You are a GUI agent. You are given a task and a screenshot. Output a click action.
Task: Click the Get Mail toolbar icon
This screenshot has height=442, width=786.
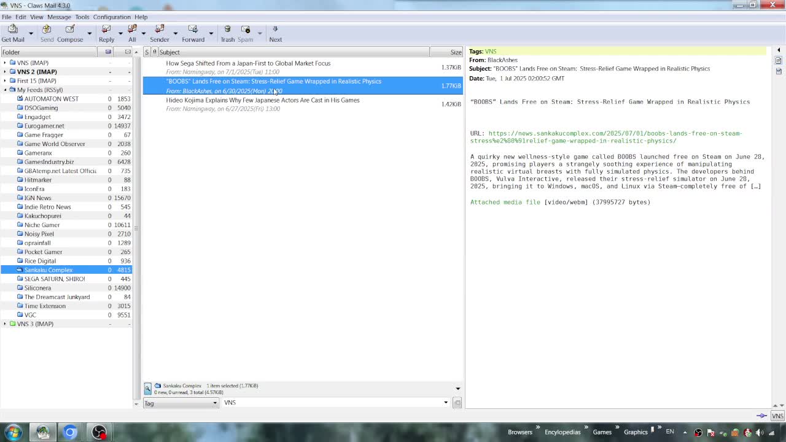(13, 34)
